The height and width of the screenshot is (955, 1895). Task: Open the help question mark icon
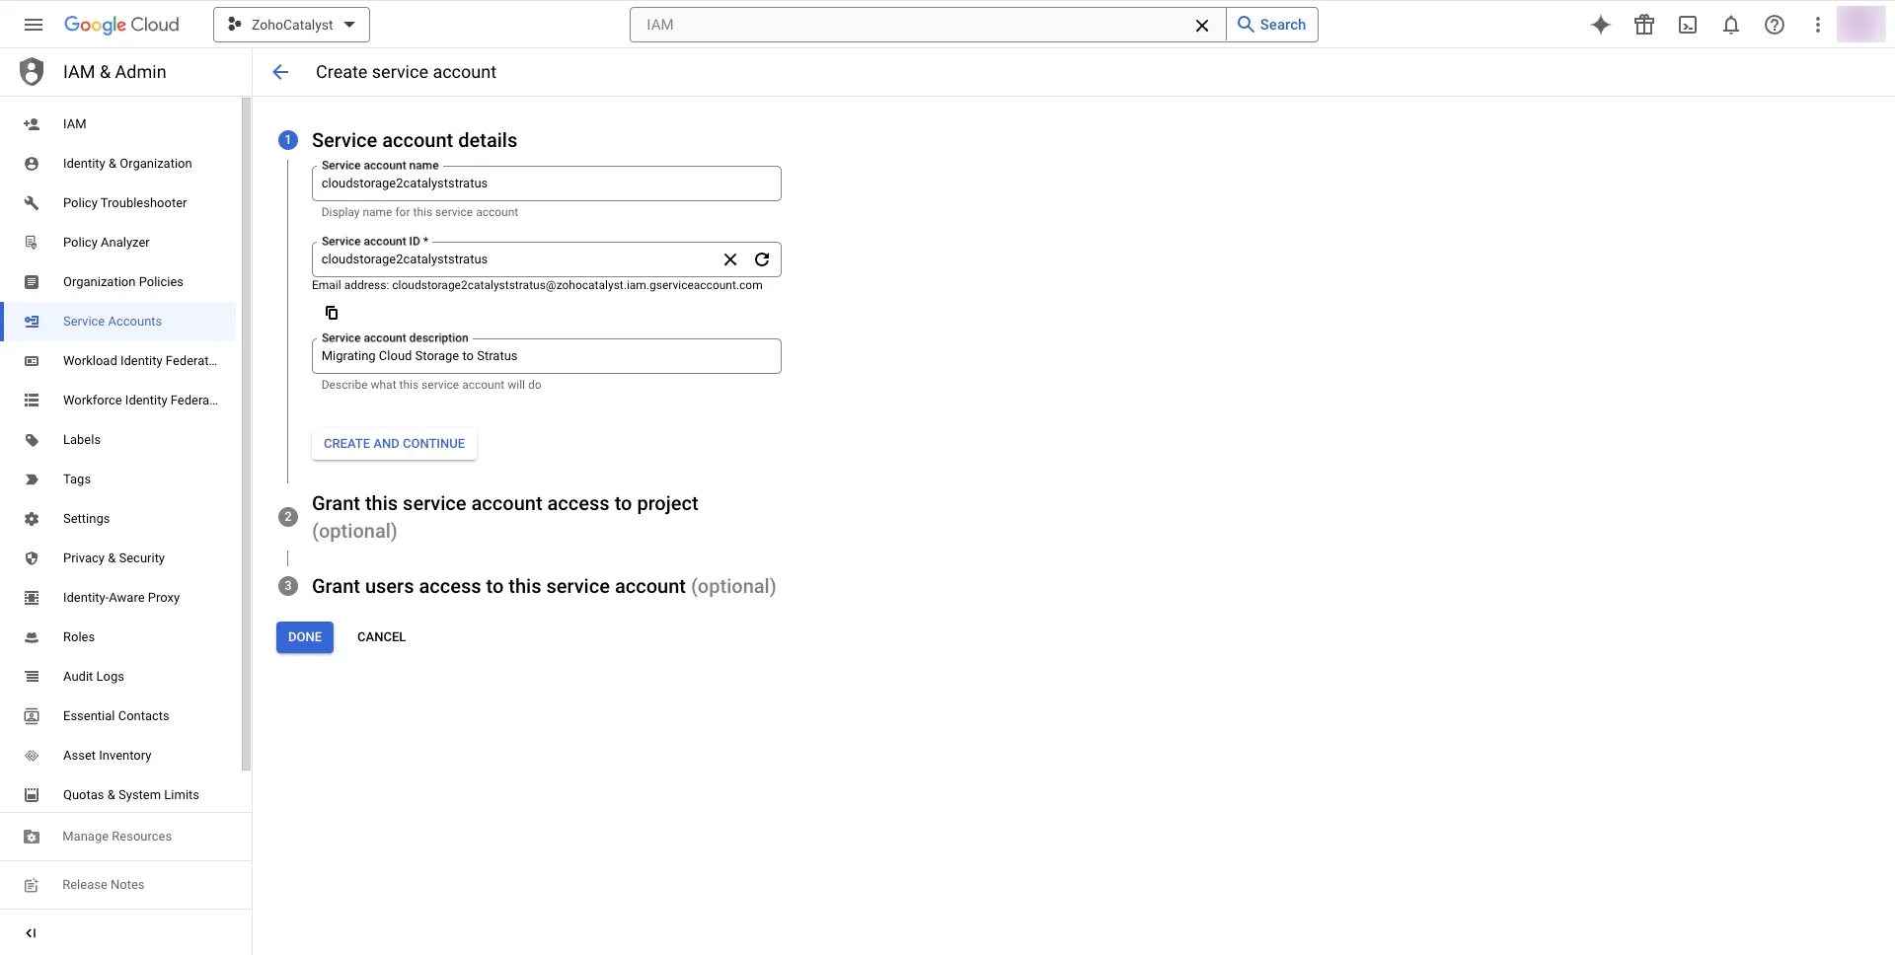click(1775, 25)
